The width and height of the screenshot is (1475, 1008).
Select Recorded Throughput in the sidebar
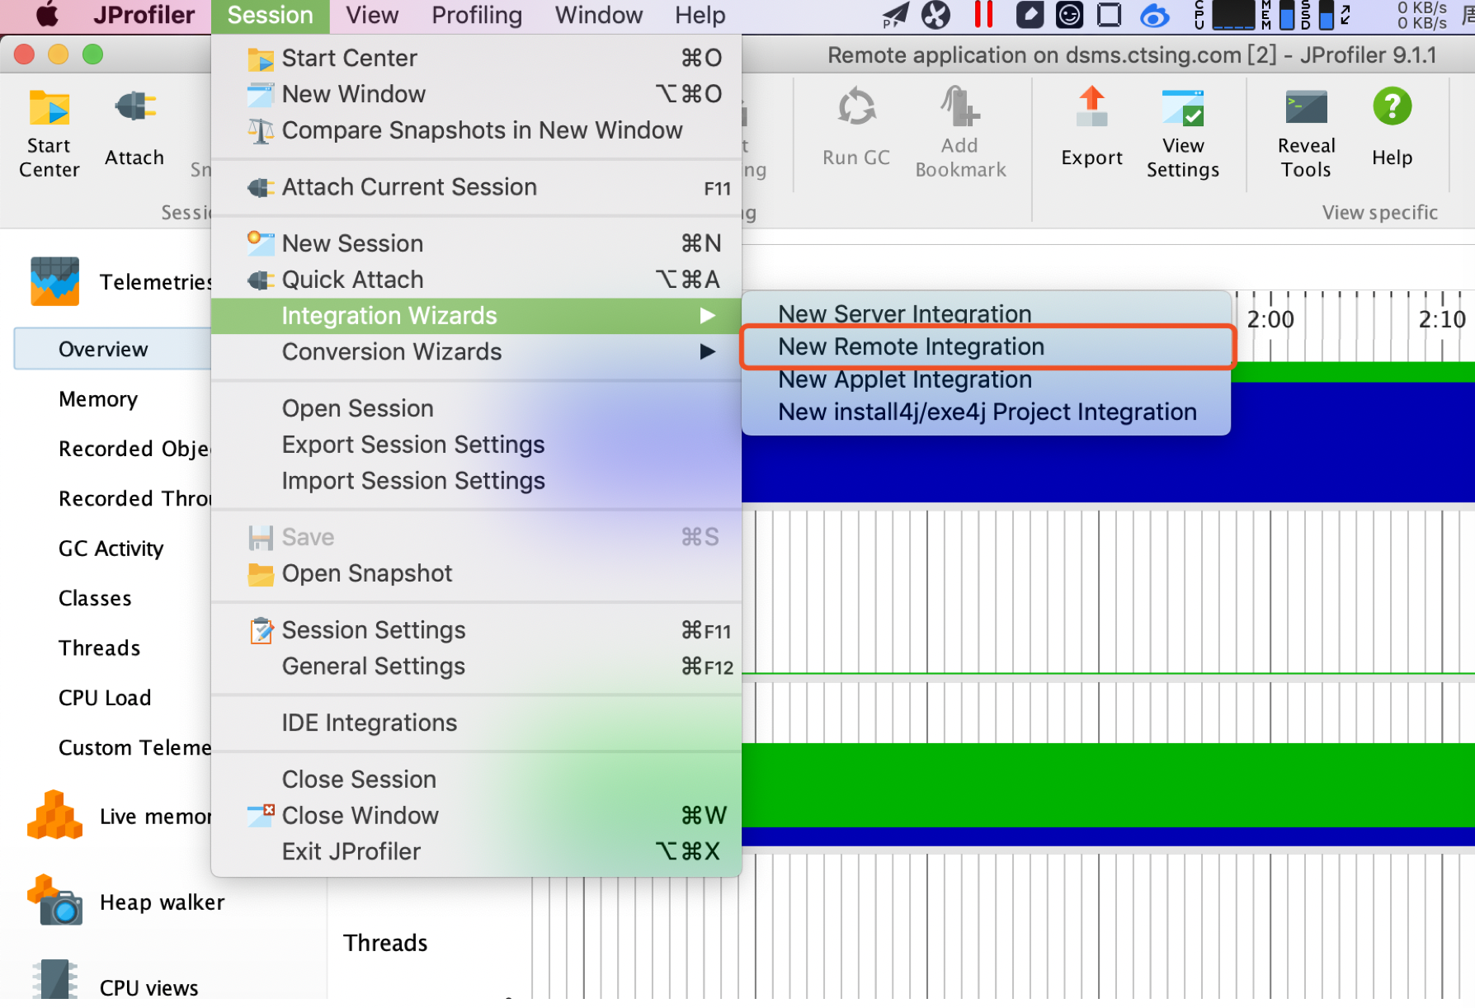pos(134,498)
